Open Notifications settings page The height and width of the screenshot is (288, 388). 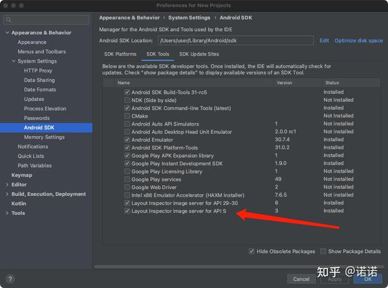33,147
